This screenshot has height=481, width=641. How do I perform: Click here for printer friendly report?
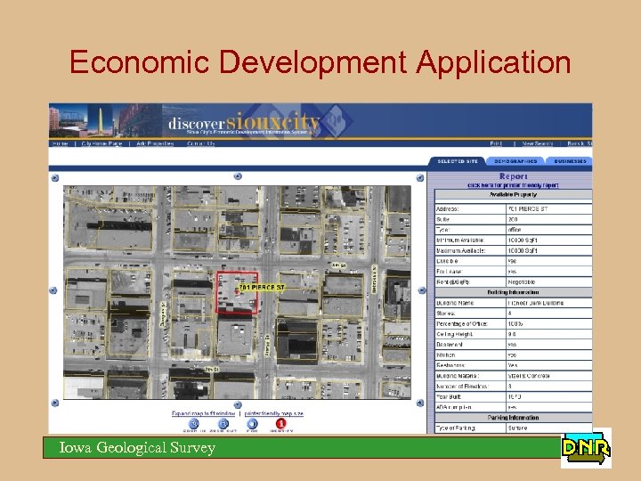click(513, 185)
